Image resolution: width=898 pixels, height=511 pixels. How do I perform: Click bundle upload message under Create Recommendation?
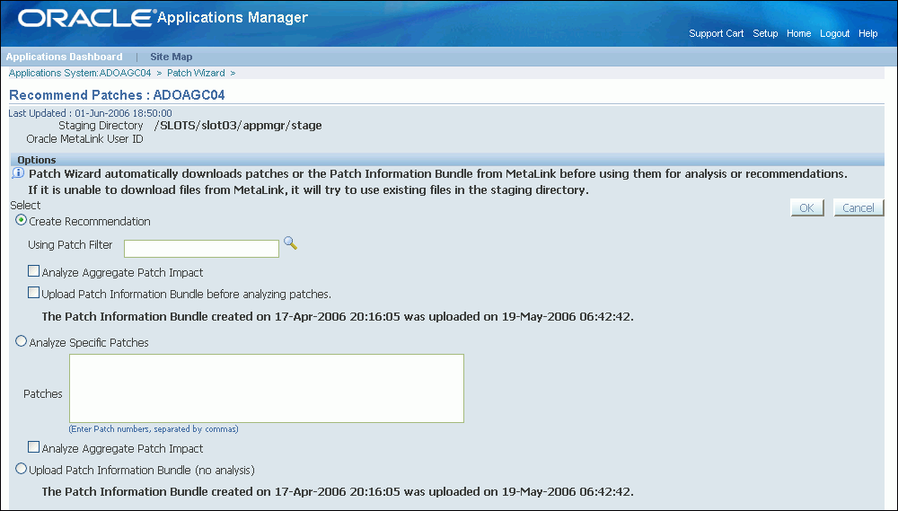coord(338,316)
